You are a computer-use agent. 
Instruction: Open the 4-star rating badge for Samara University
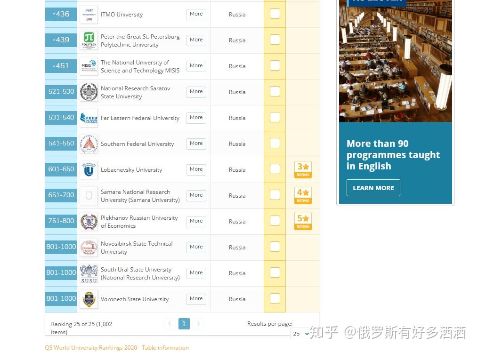tap(303, 195)
